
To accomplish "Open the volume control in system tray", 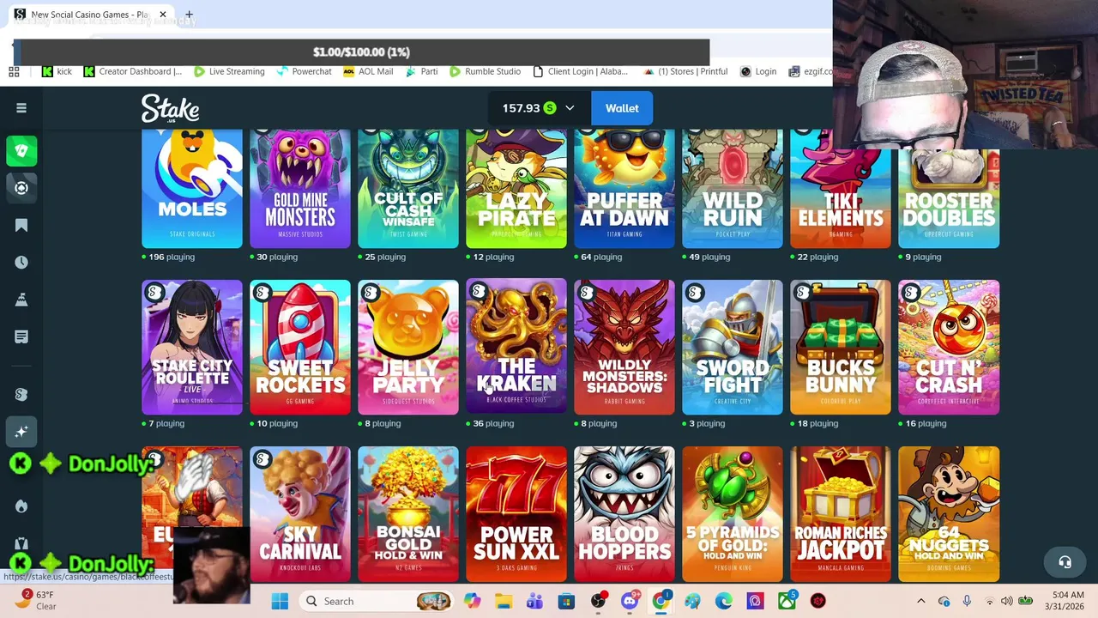I will (x=1007, y=602).
